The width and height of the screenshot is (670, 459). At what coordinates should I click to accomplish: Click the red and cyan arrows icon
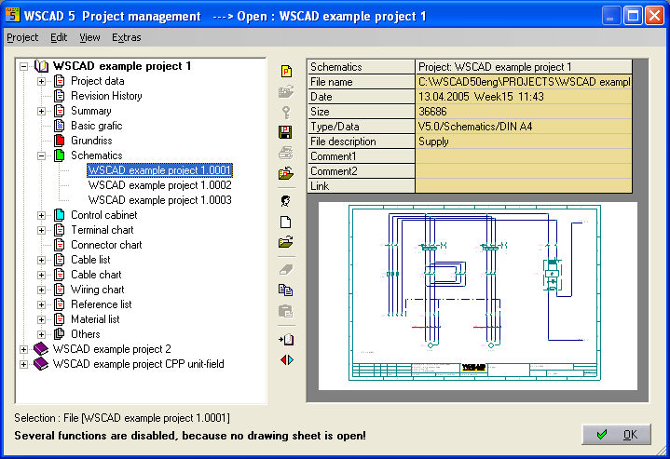(287, 360)
